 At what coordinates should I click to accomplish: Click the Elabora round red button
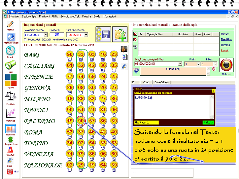point(226,65)
